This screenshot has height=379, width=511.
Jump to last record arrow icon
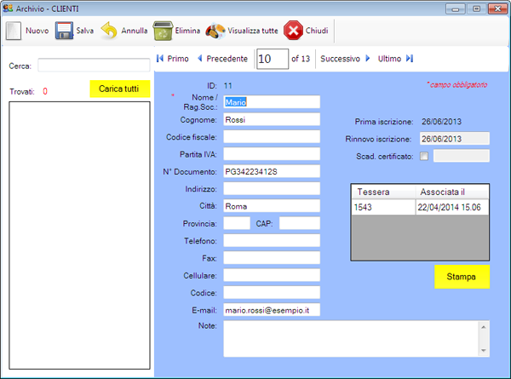[x=410, y=58]
